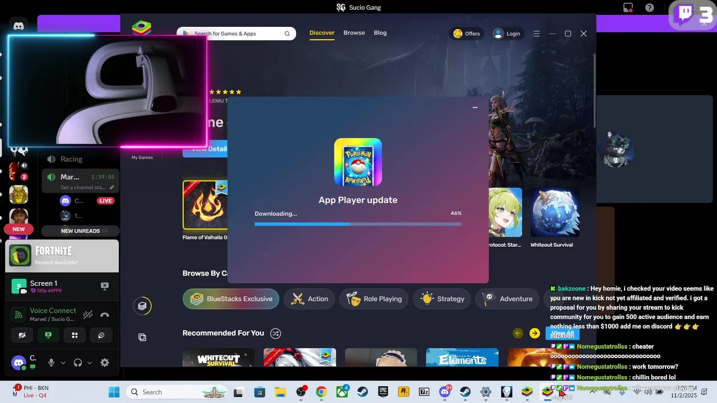Click the download progress bar

(358, 224)
